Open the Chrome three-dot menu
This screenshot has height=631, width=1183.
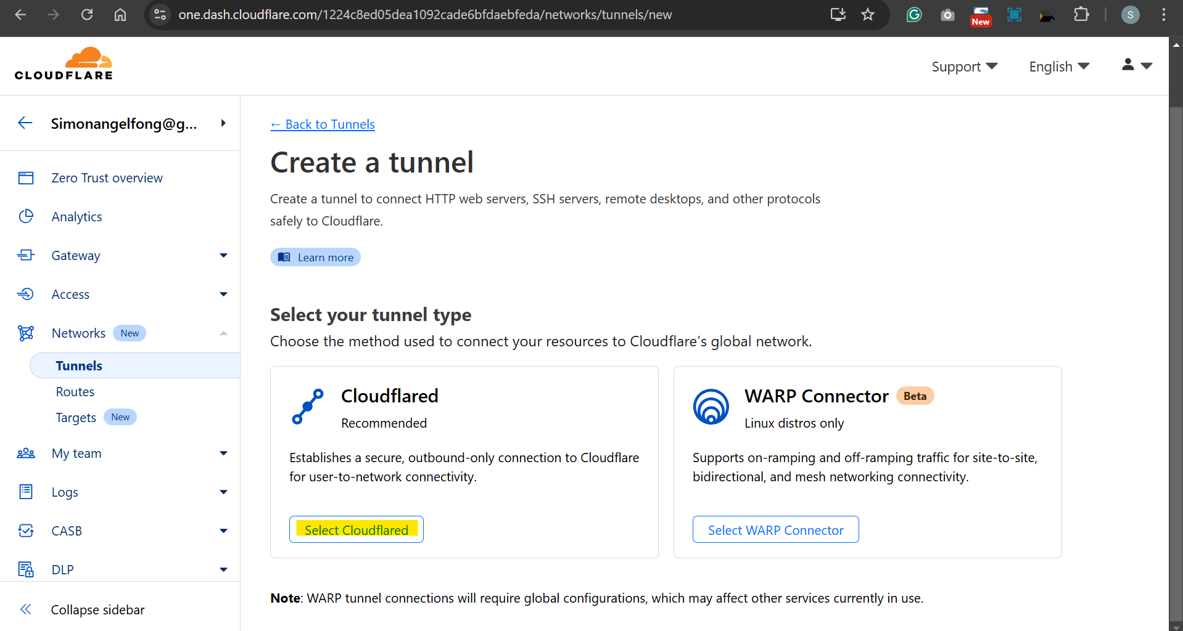click(1163, 14)
